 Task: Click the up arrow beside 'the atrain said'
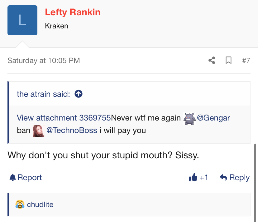(x=79, y=94)
